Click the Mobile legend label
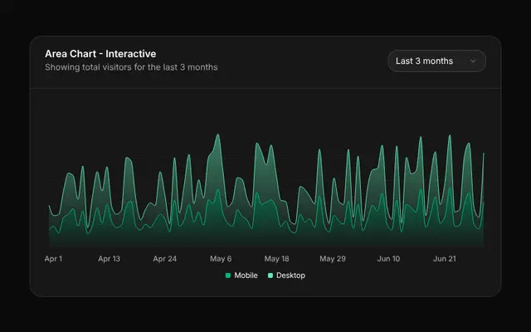Screen dimensions: 531x332 click(x=246, y=276)
